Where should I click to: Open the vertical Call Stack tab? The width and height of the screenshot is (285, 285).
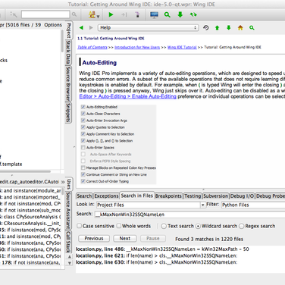pyautogui.click(x=68, y=242)
